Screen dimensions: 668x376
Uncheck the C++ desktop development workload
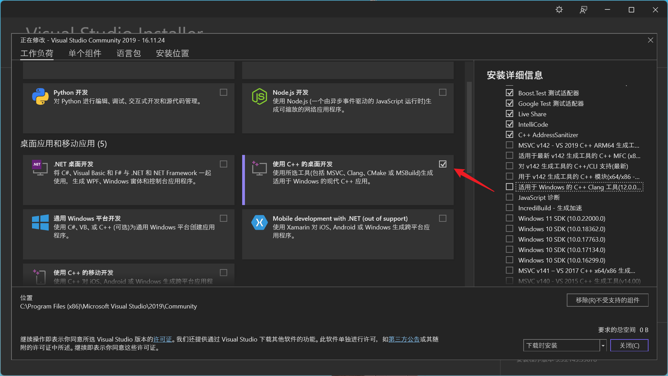point(443,164)
